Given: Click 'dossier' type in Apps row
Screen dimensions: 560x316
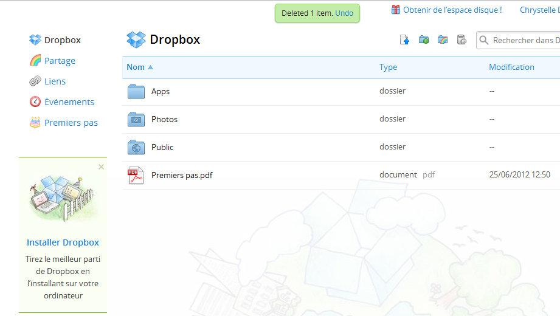Looking at the screenshot, I should click(393, 91).
